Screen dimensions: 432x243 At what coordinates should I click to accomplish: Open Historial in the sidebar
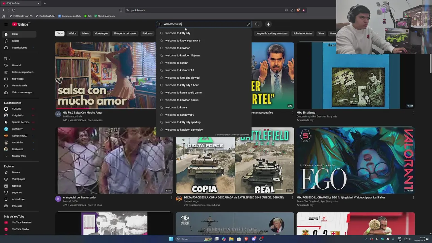tap(19, 65)
